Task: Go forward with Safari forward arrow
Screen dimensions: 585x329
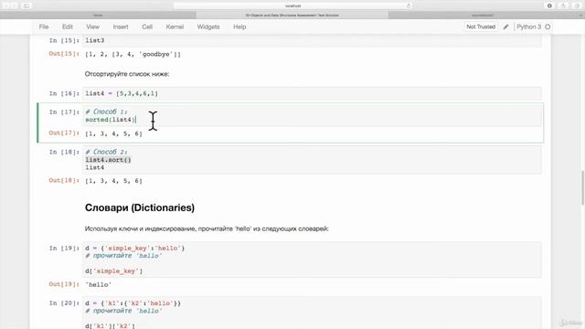Action: [x=14, y=5]
